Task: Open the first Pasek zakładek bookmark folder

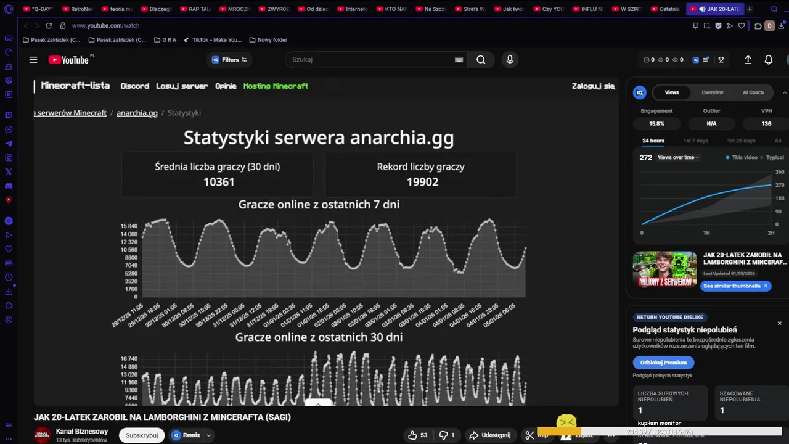Action: pyautogui.click(x=51, y=40)
